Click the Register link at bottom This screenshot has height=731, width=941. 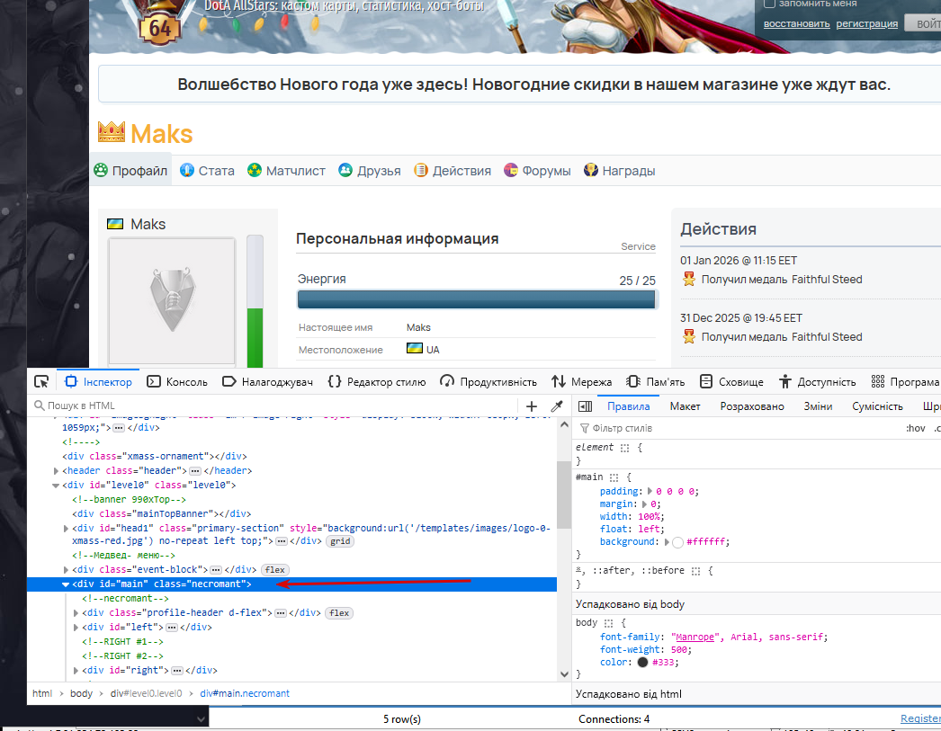(x=920, y=718)
